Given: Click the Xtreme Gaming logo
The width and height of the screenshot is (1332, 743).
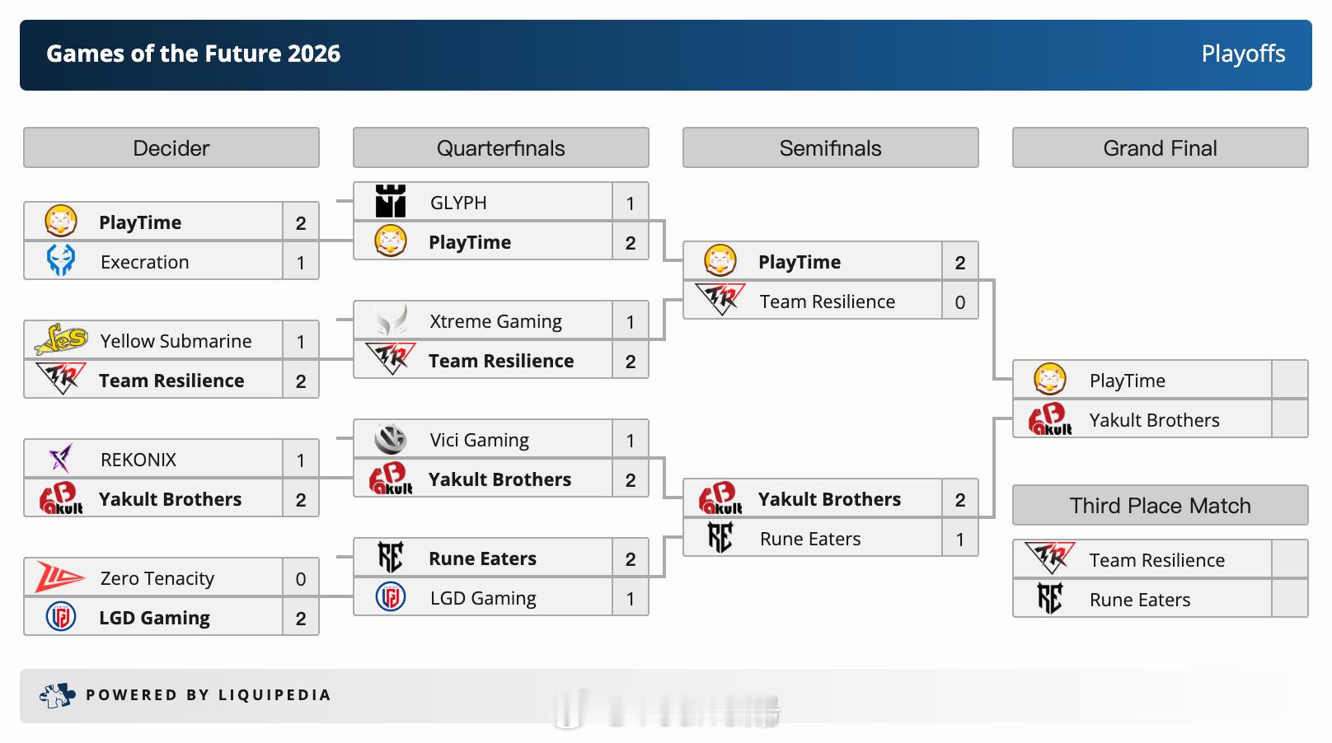Looking at the screenshot, I should coord(391,320).
